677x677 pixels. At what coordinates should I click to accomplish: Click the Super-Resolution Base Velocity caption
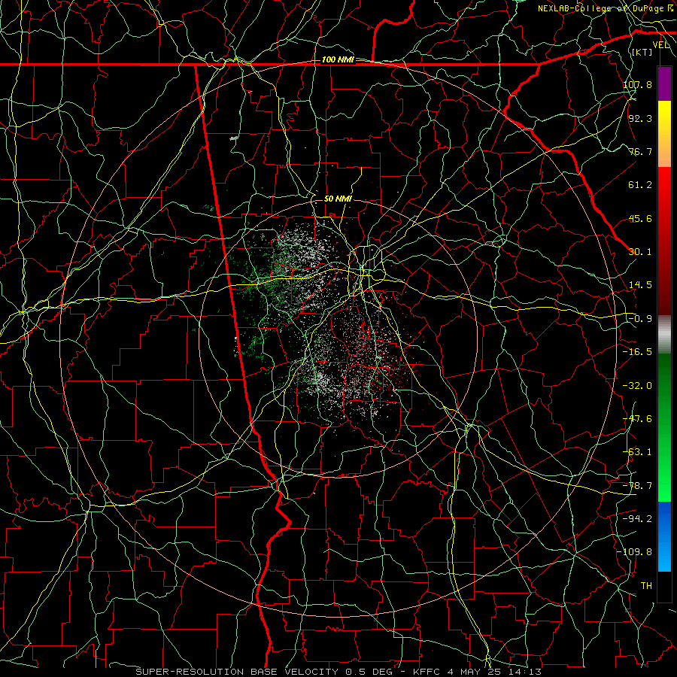(x=338, y=672)
